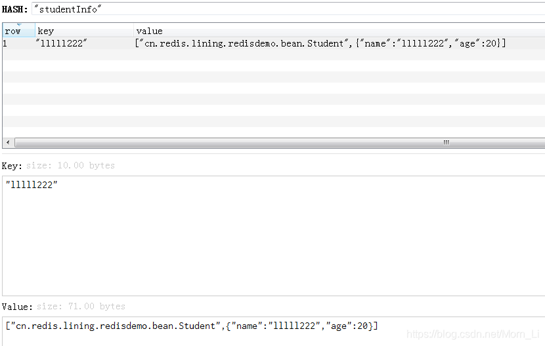Image resolution: width=545 pixels, height=346 pixels.
Task: Click the sort indicator arrow above row
Action: point(19,25)
